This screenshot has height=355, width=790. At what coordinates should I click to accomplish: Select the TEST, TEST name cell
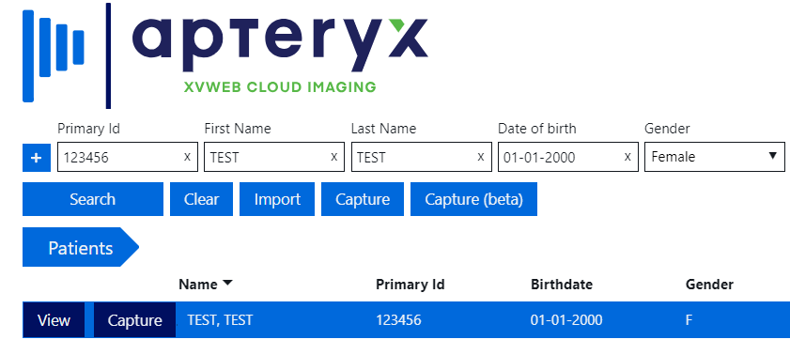[x=220, y=319]
